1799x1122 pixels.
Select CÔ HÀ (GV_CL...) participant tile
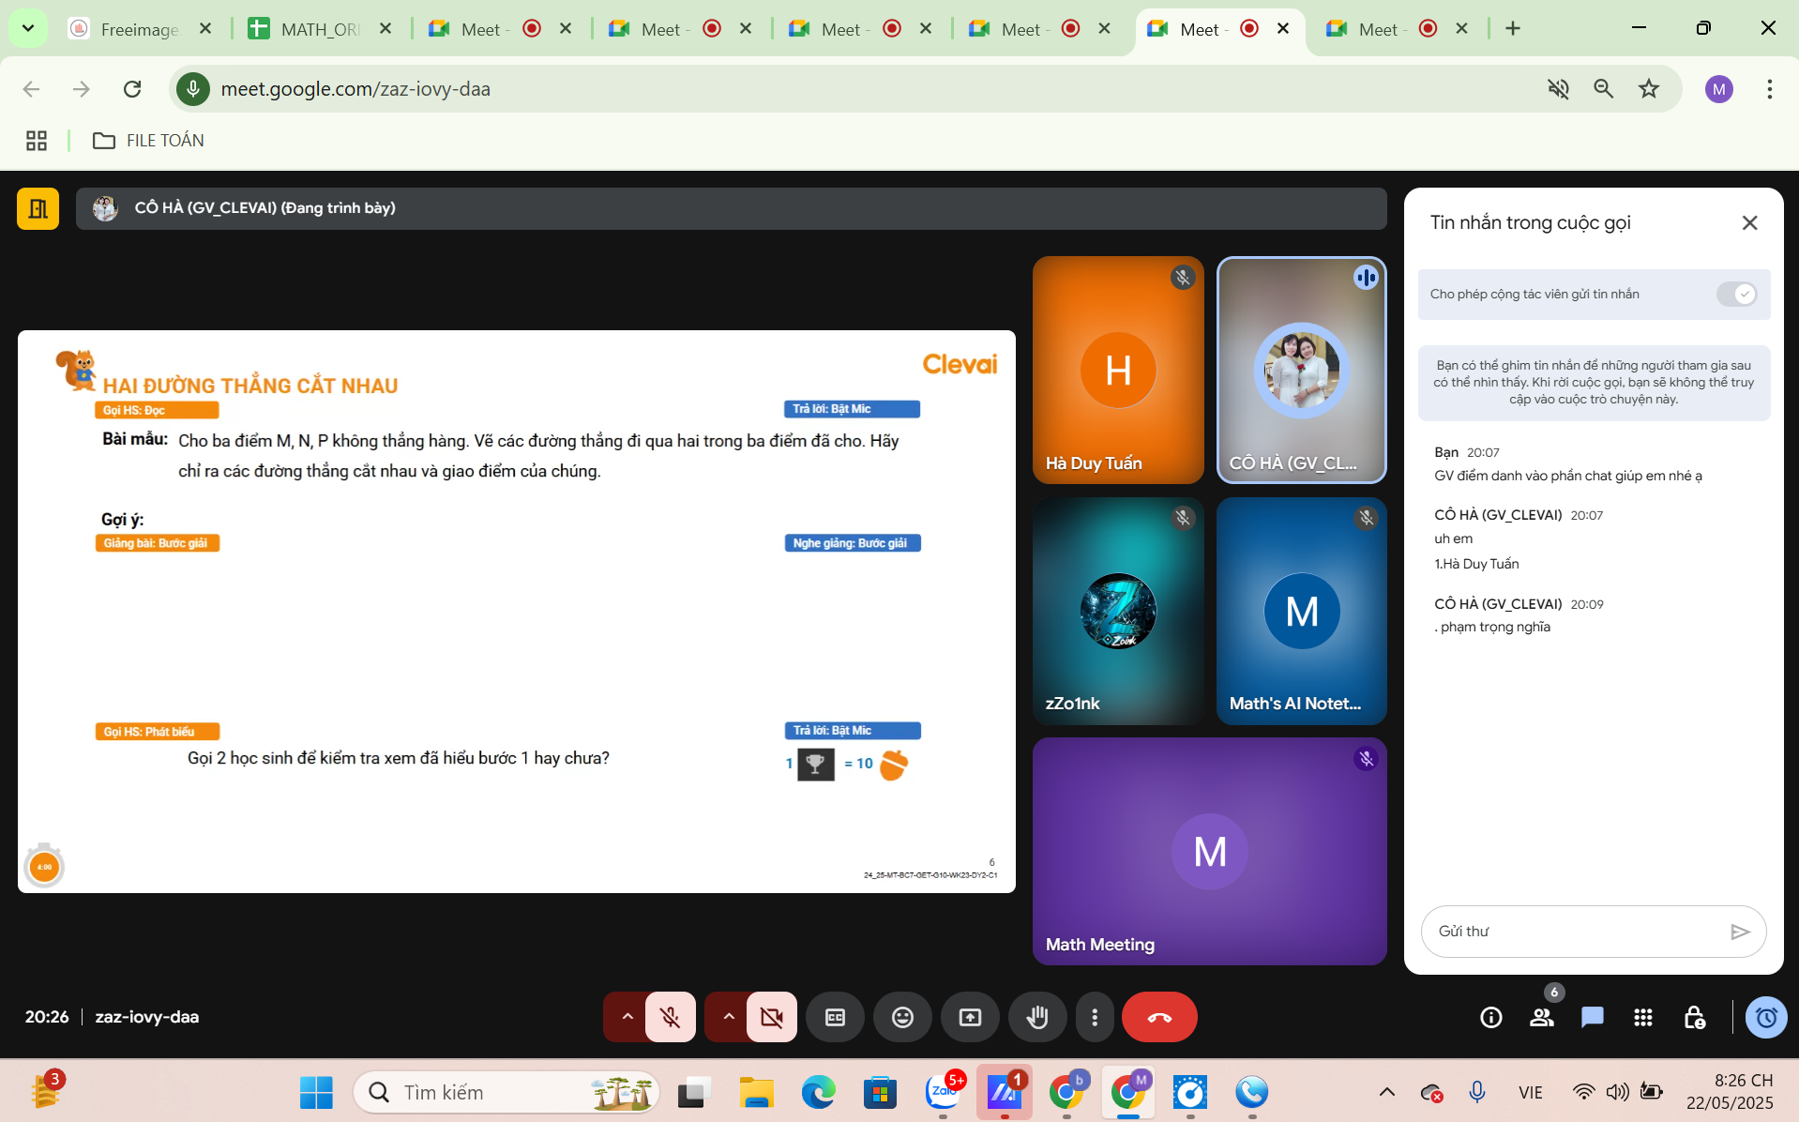click(x=1302, y=371)
